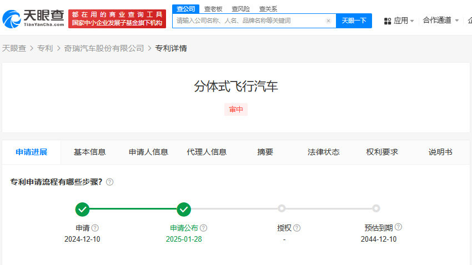Switch to 查老板 search tab
This screenshot has height=265, width=472.
click(213, 9)
